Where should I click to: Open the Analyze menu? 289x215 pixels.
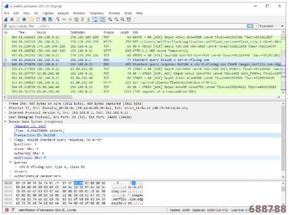click(63, 13)
